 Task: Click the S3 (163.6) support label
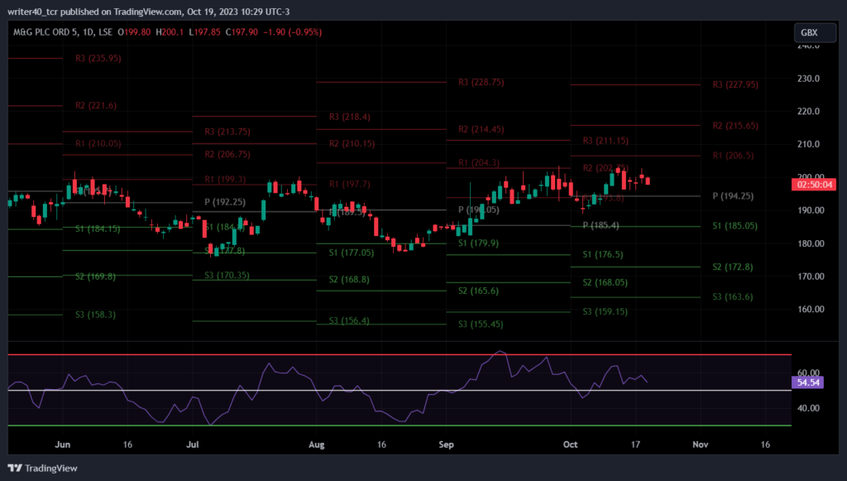pos(733,296)
